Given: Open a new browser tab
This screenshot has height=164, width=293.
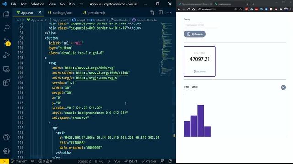Looking at the screenshot, I should pos(253,4).
